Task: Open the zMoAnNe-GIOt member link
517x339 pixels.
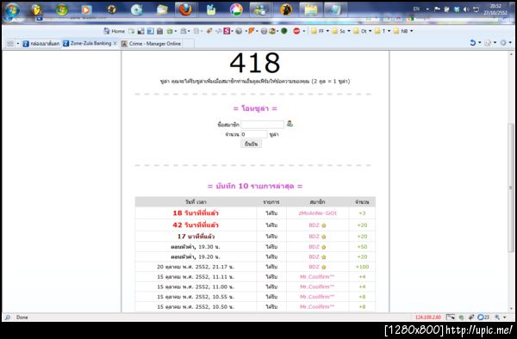Action: tap(317, 213)
